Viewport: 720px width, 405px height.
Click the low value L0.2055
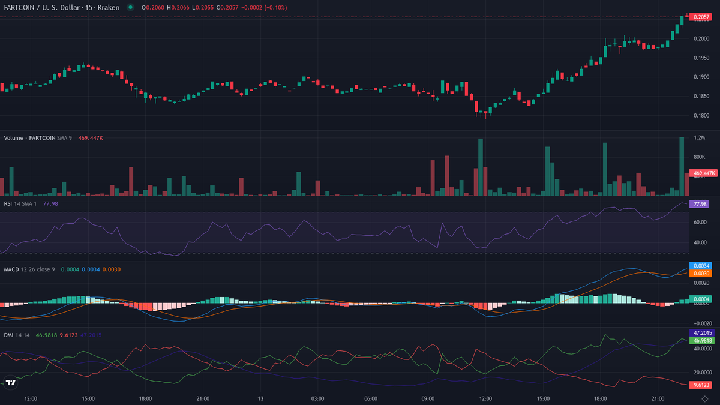204,7
